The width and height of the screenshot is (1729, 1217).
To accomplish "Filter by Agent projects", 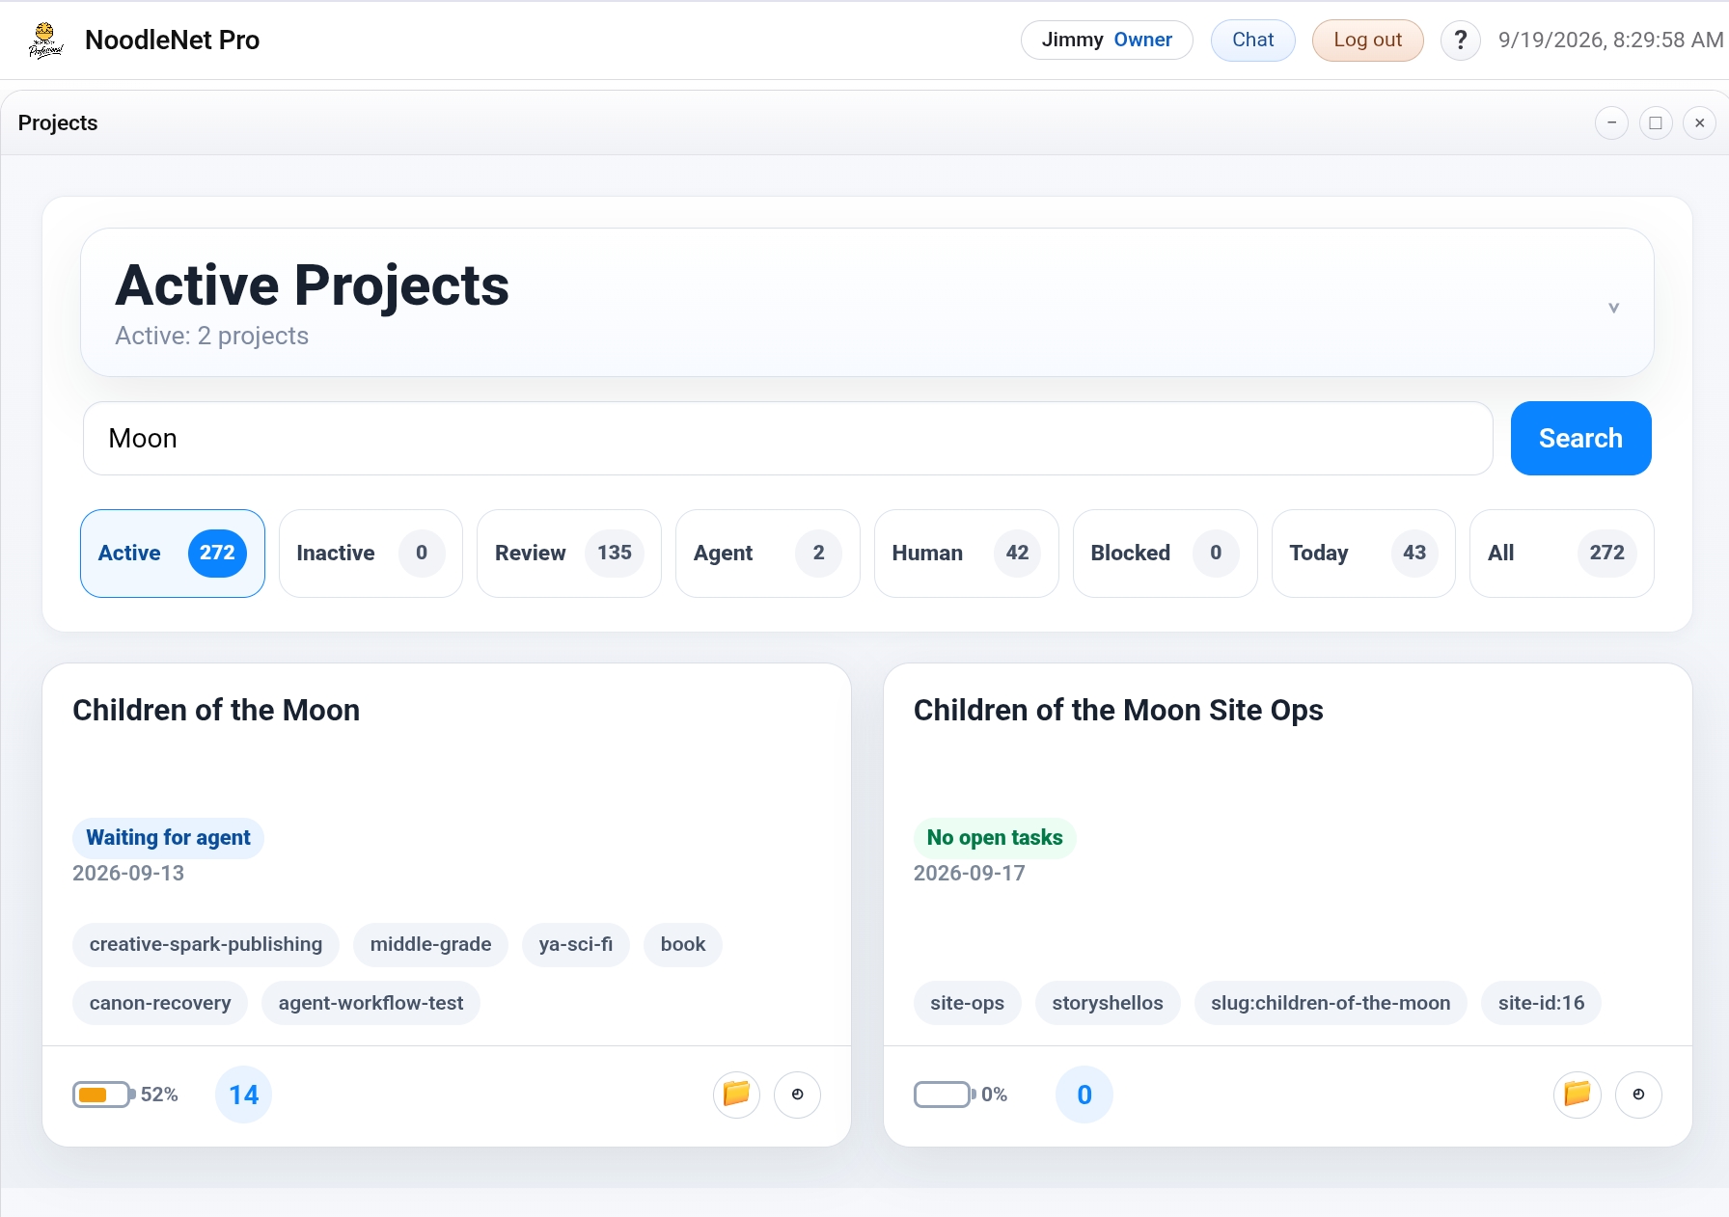I will click(x=768, y=554).
